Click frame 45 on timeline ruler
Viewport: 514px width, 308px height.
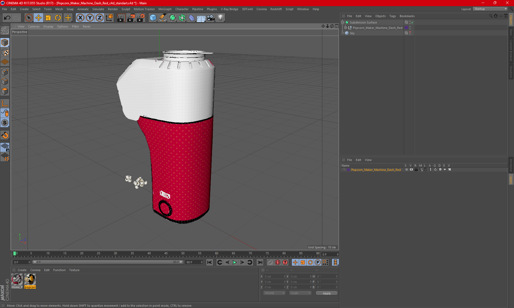(x=166, y=253)
